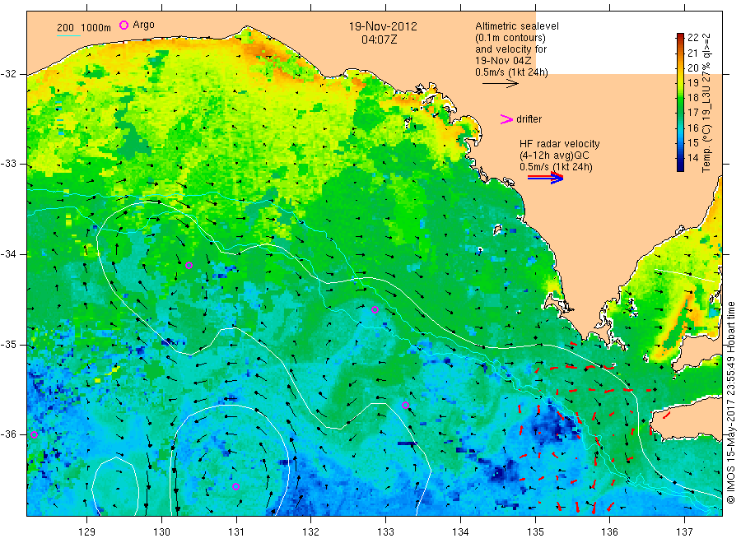The width and height of the screenshot is (741, 543).
Task: Click the 'HF radar velocity' legend text
Action: [560, 143]
